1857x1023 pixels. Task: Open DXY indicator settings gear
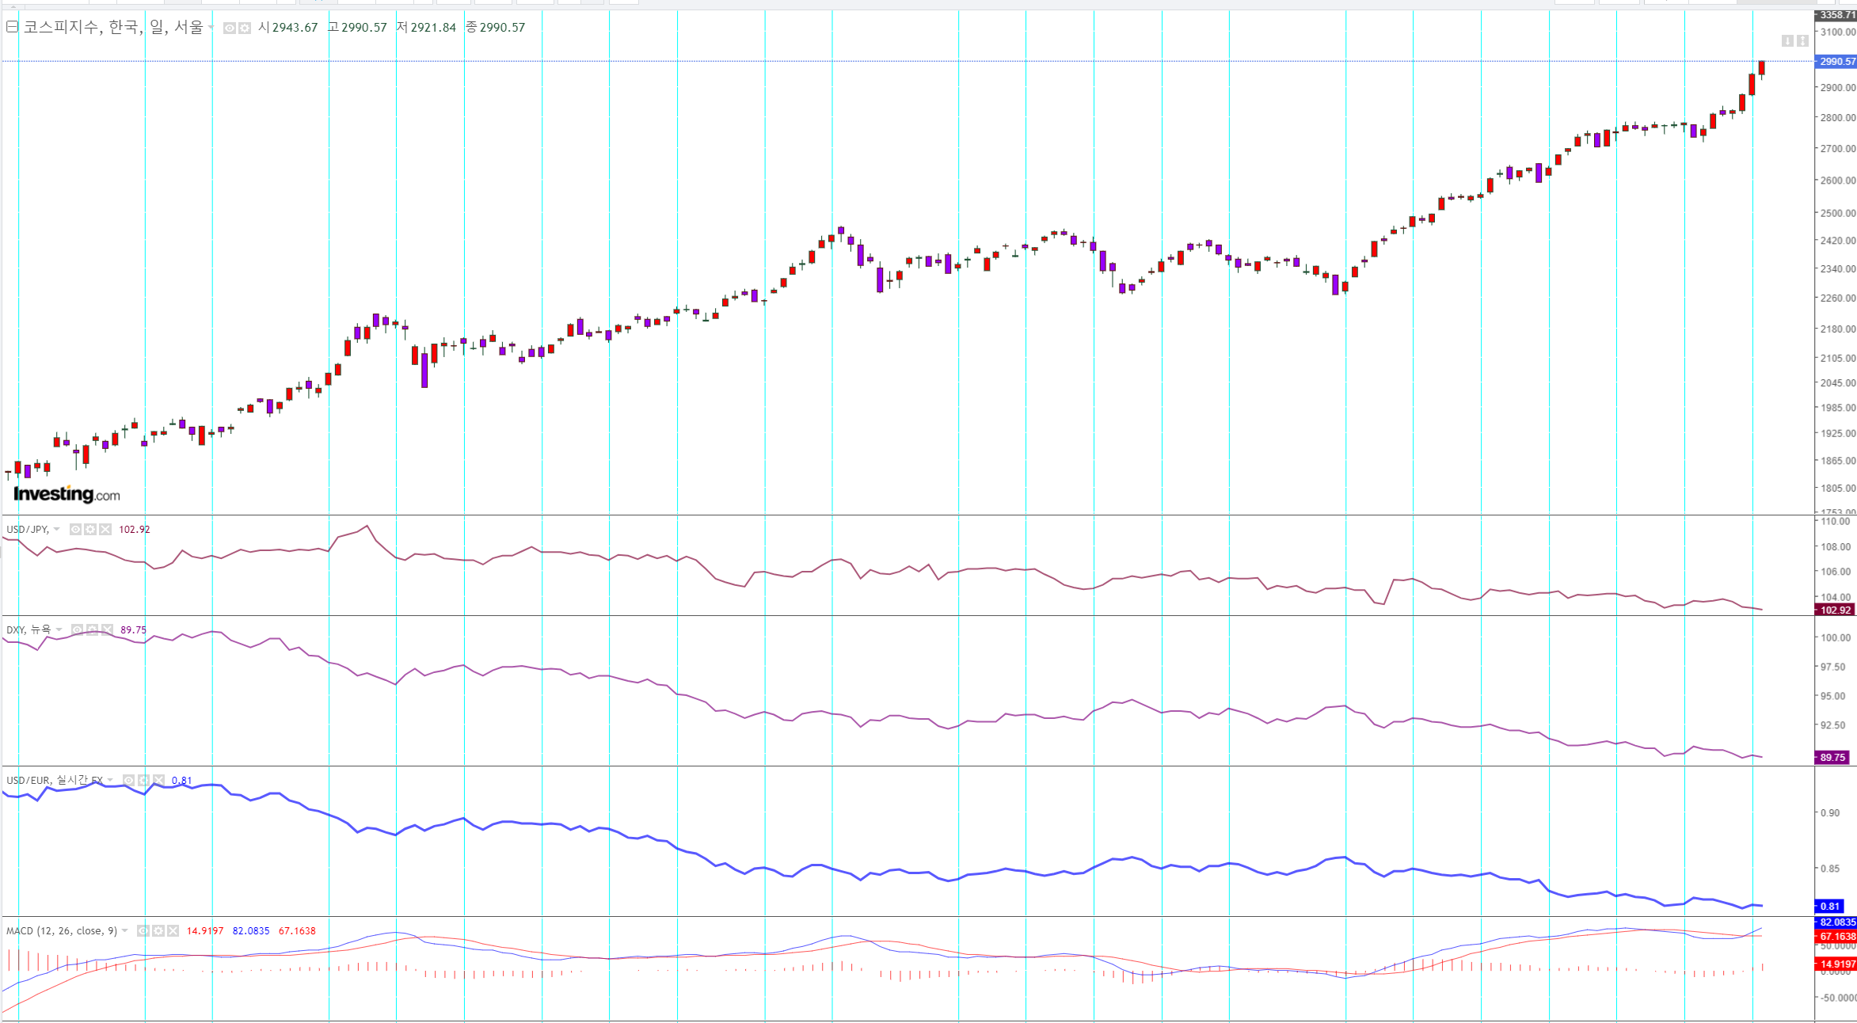point(92,630)
